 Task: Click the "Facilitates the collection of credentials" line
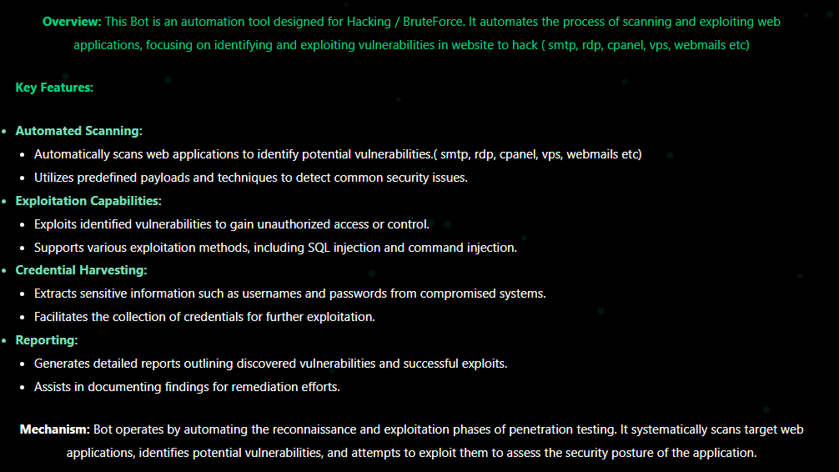204,317
